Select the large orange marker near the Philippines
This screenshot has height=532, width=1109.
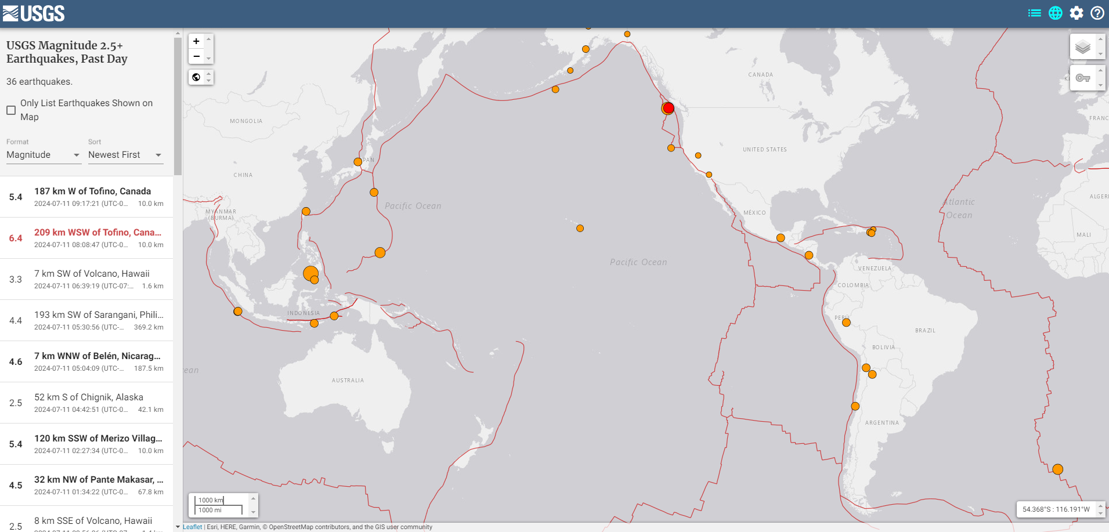(x=310, y=273)
